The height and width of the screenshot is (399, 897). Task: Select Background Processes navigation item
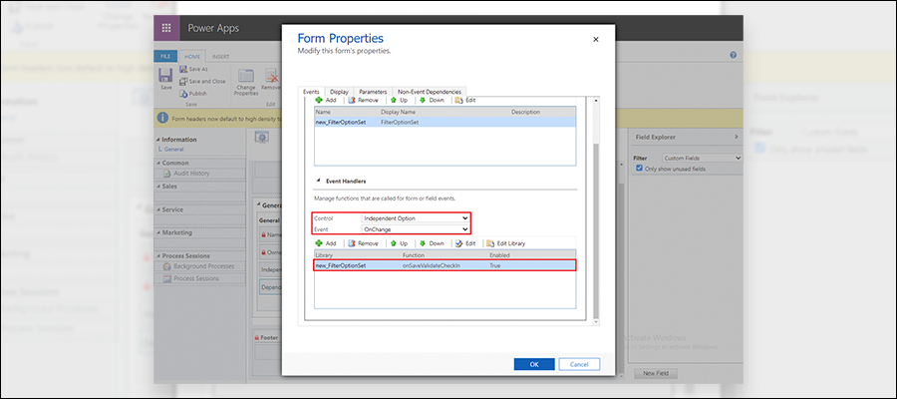tap(198, 266)
